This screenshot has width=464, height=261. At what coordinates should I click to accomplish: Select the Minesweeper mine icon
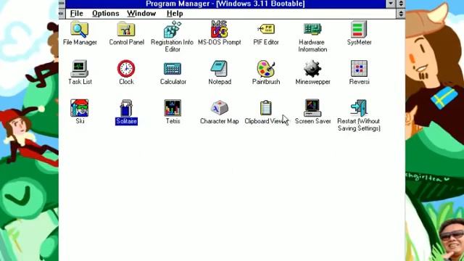[312, 69]
